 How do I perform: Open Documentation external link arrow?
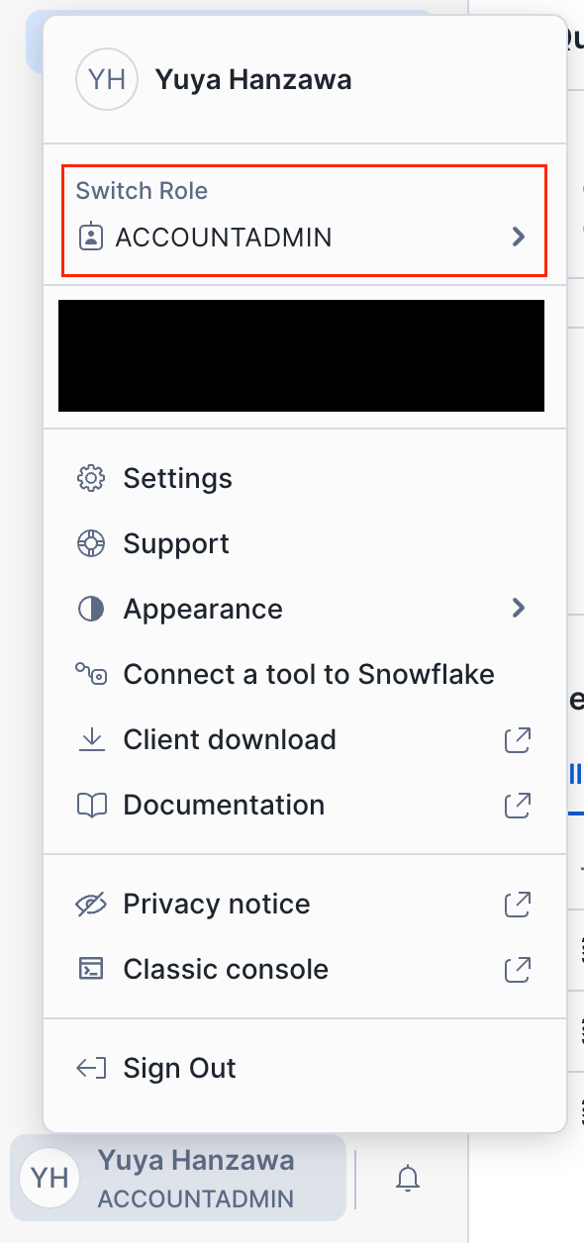click(x=518, y=805)
